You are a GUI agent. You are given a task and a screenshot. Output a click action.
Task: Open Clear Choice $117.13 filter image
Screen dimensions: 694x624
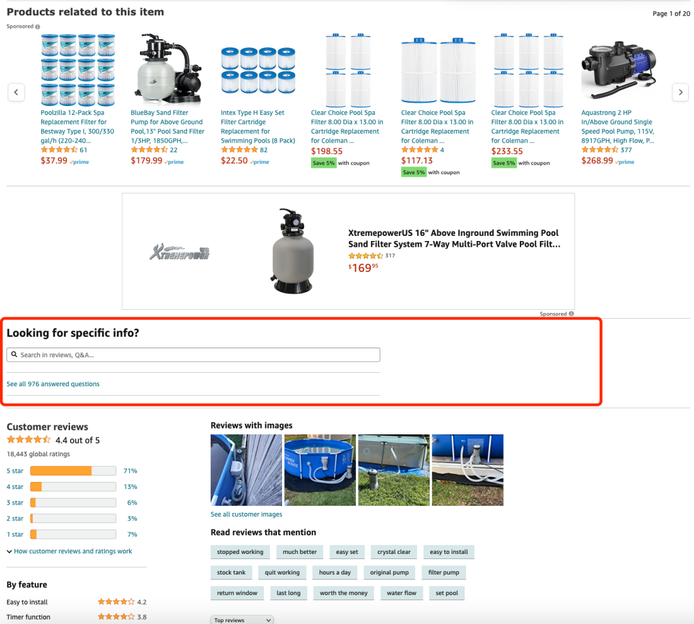pos(438,71)
